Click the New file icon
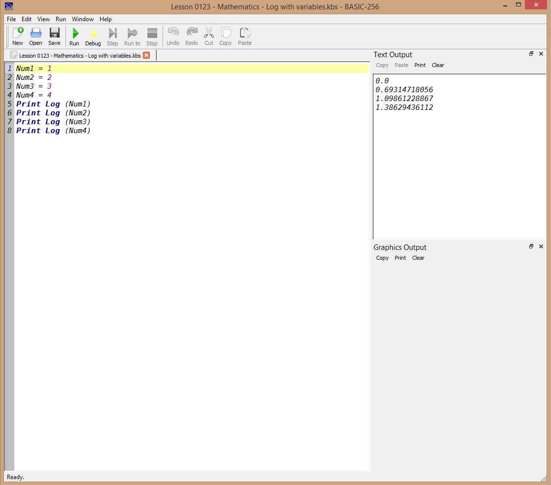This screenshot has height=485, width=551. 17,36
